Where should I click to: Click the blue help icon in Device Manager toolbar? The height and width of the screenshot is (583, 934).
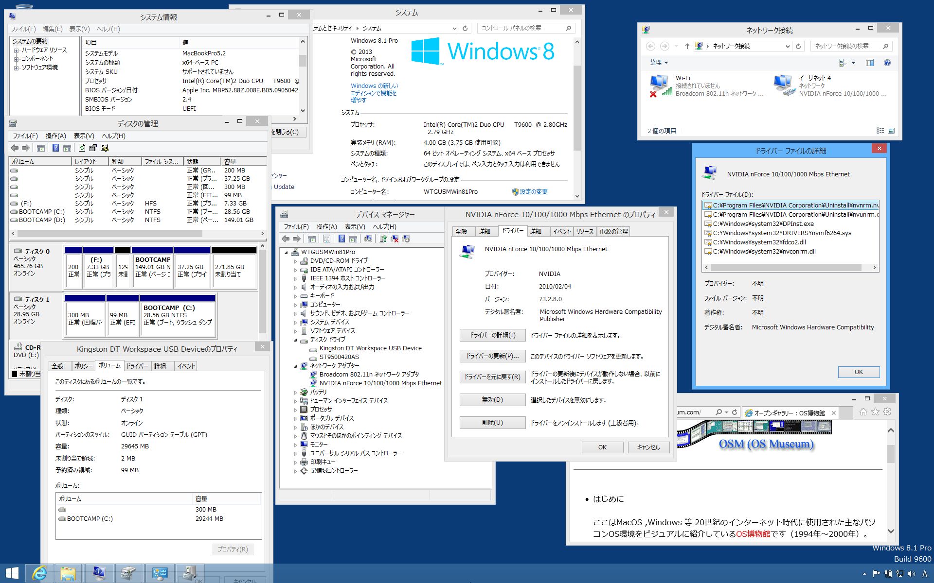(341, 239)
